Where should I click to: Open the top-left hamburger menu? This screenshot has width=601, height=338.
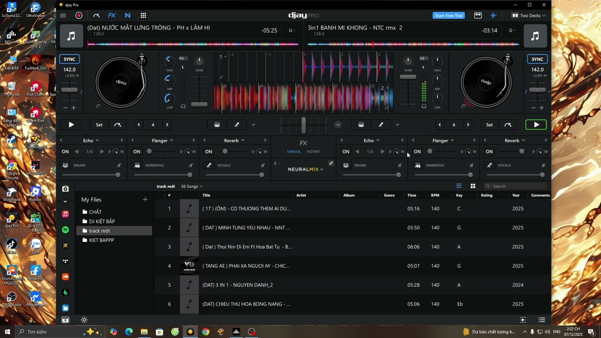click(x=63, y=15)
